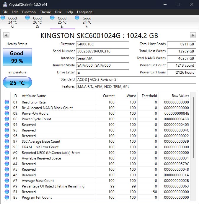The image size is (199, 204).
Task: Select drive C: status orb
Action: pyautogui.click(x=3, y=18)
